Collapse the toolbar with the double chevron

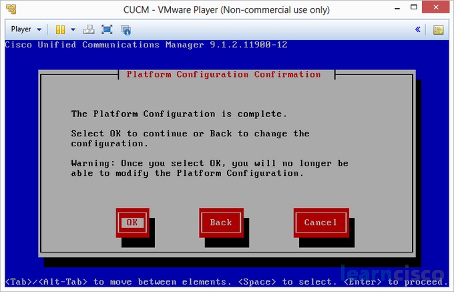pos(418,29)
